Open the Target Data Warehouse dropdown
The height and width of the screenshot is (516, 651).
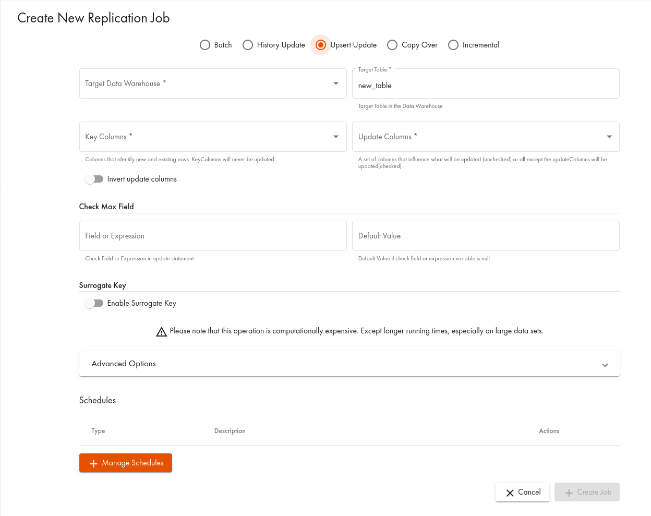click(213, 83)
